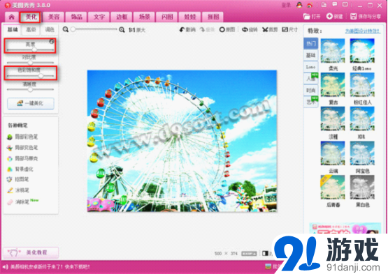
Task: Show original image with 原图 button
Action: (227, 29)
